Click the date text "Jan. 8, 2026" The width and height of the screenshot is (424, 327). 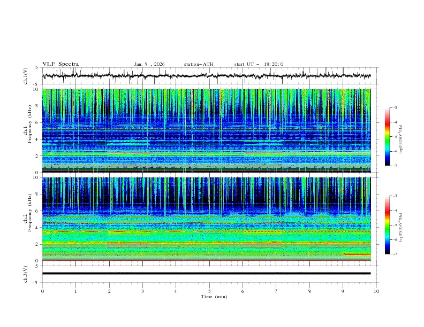click(149, 64)
